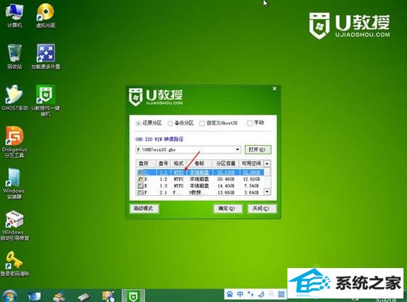Image resolution: width=407 pixels, height=302 pixels.
Task: Launch the GHOST手动 ghost icon
Action: click(x=15, y=98)
